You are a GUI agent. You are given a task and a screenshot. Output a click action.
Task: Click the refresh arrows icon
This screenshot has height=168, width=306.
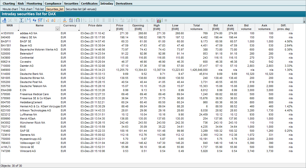pyautogui.click(x=34, y=20)
